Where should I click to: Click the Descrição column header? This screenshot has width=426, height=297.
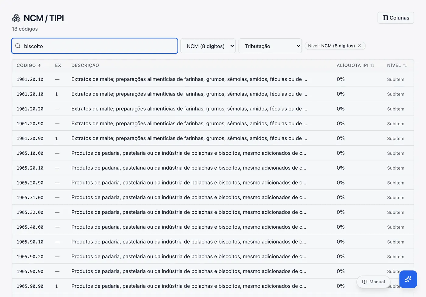pyautogui.click(x=85, y=65)
